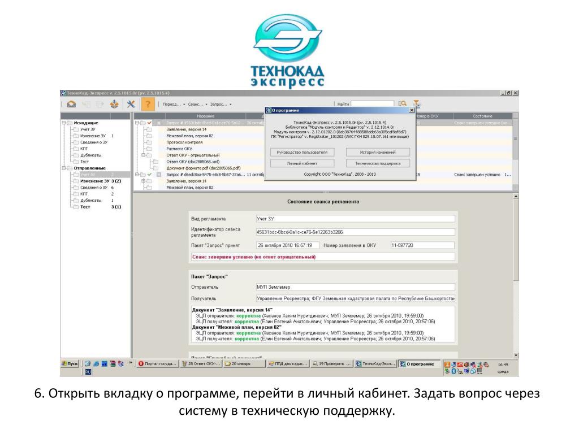This screenshot has width=579, height=434.
Task: Open 28 Ответ ОКУ taskbar item
Action: point(202,363)
